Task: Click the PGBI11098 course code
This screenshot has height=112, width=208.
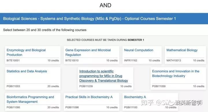Action: (72, 107)
